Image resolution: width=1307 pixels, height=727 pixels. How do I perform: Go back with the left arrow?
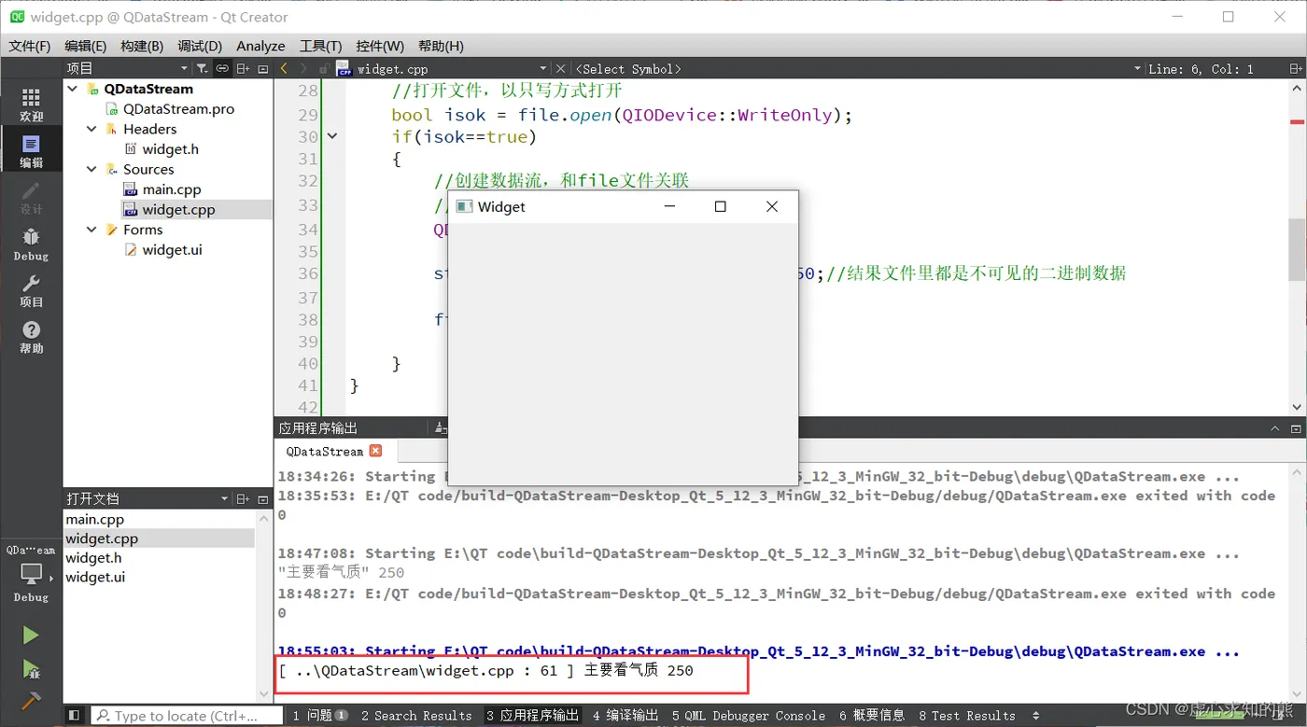(x=284, y=68)
